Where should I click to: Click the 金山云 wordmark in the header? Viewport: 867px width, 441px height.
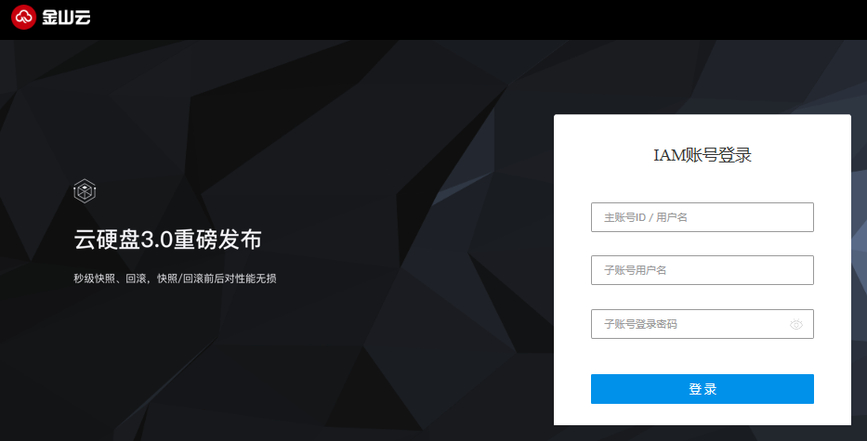click(66, 17)
